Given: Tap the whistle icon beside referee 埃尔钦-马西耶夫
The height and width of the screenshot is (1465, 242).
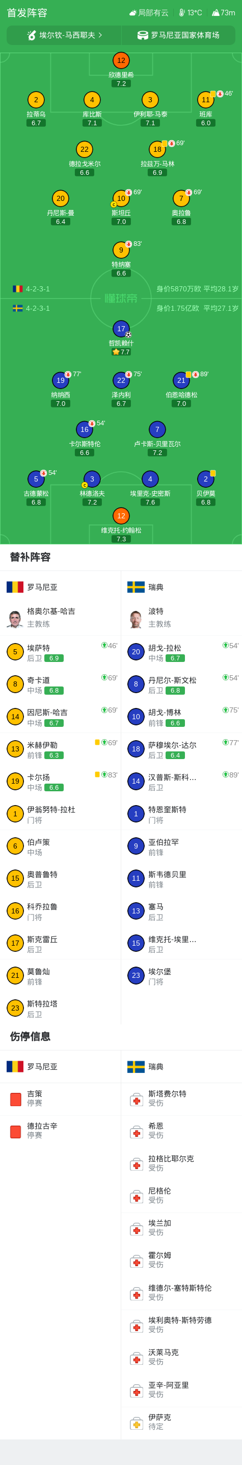Looking at the screenshot, I should click(x=32, y=35).
